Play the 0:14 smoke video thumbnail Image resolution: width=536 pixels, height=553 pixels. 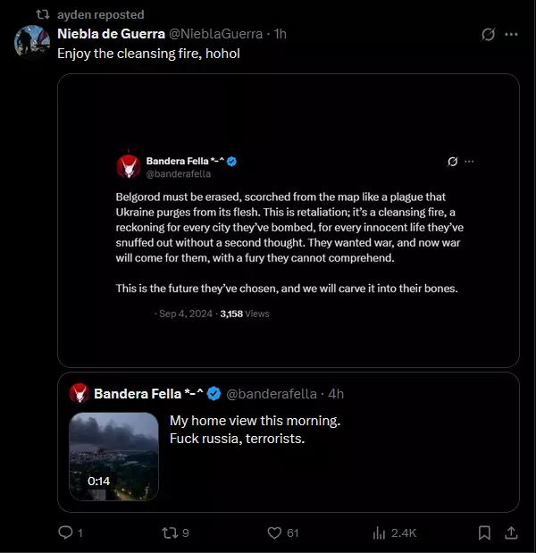pyautogui.click(x=114, y=457)
